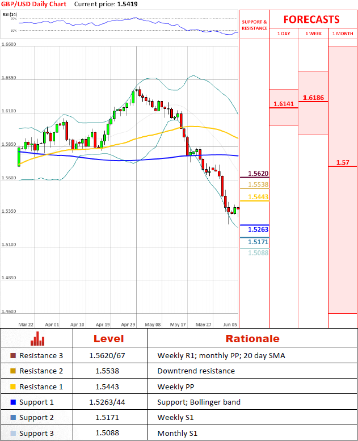Click the 'May 08' date axis label
This screenshot has height=441, width=358.
click(153, 325)
